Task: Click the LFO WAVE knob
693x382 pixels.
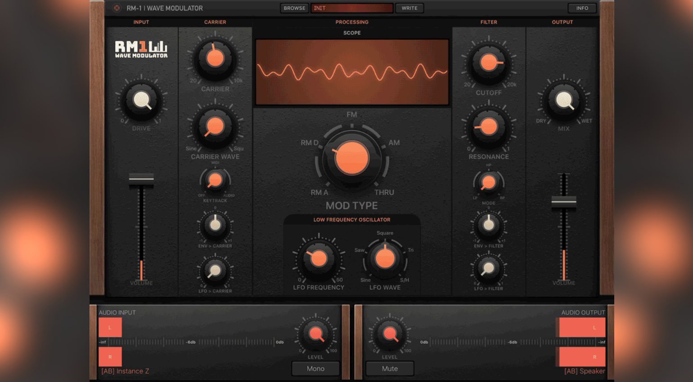Action: tap(385, 258)
